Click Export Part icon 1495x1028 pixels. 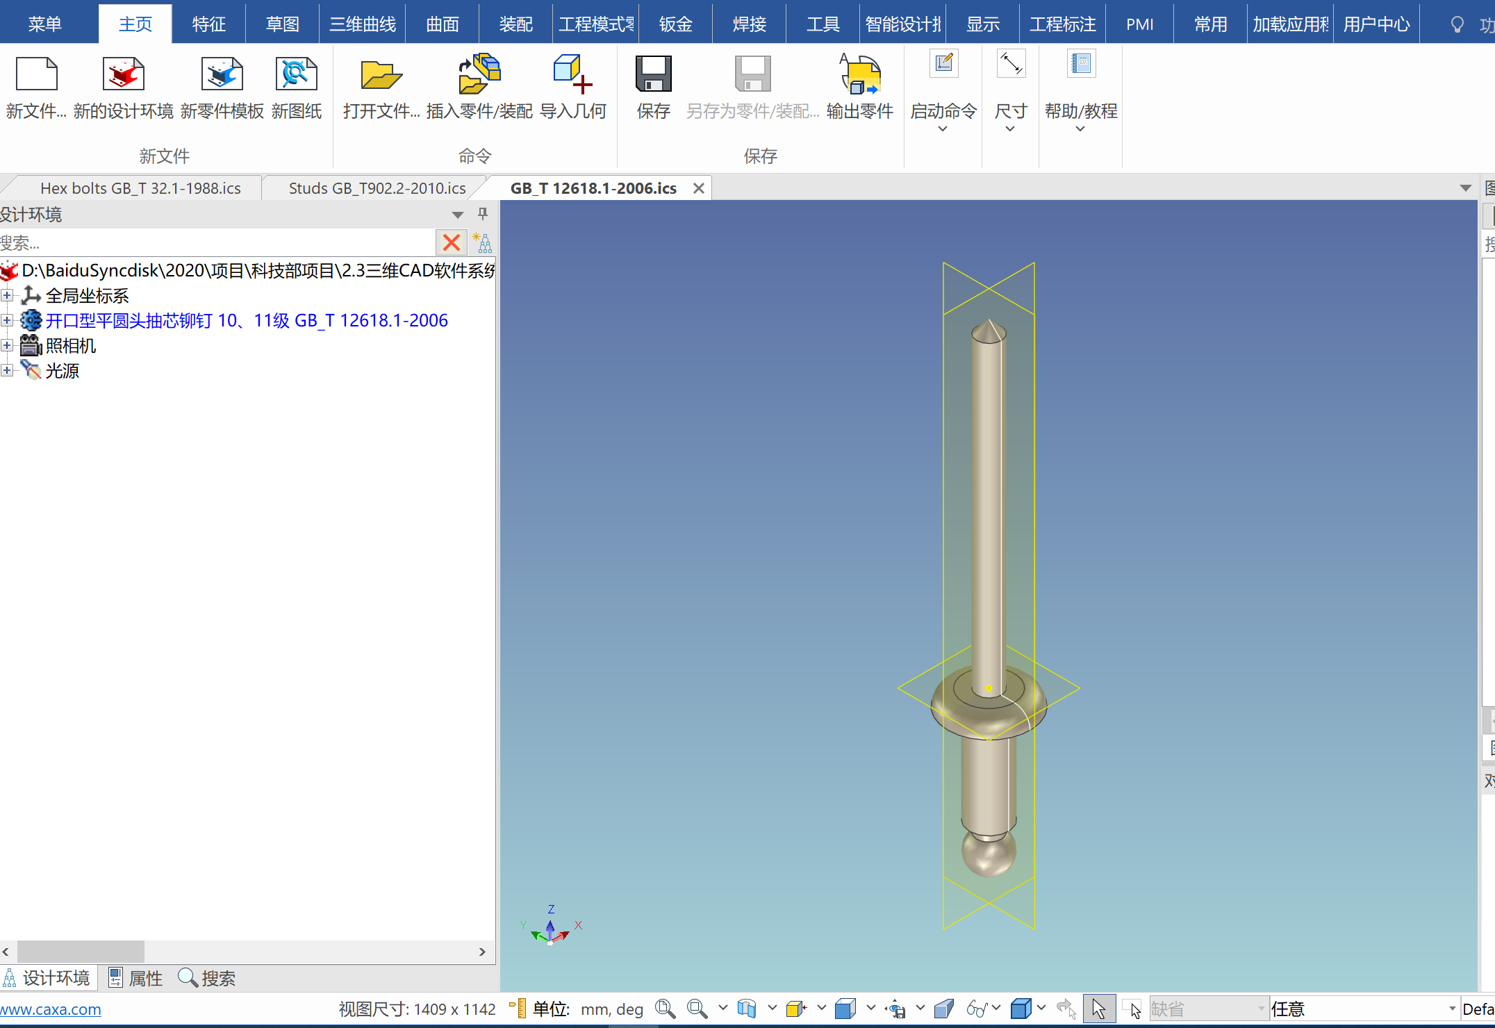tap(860, 75)
